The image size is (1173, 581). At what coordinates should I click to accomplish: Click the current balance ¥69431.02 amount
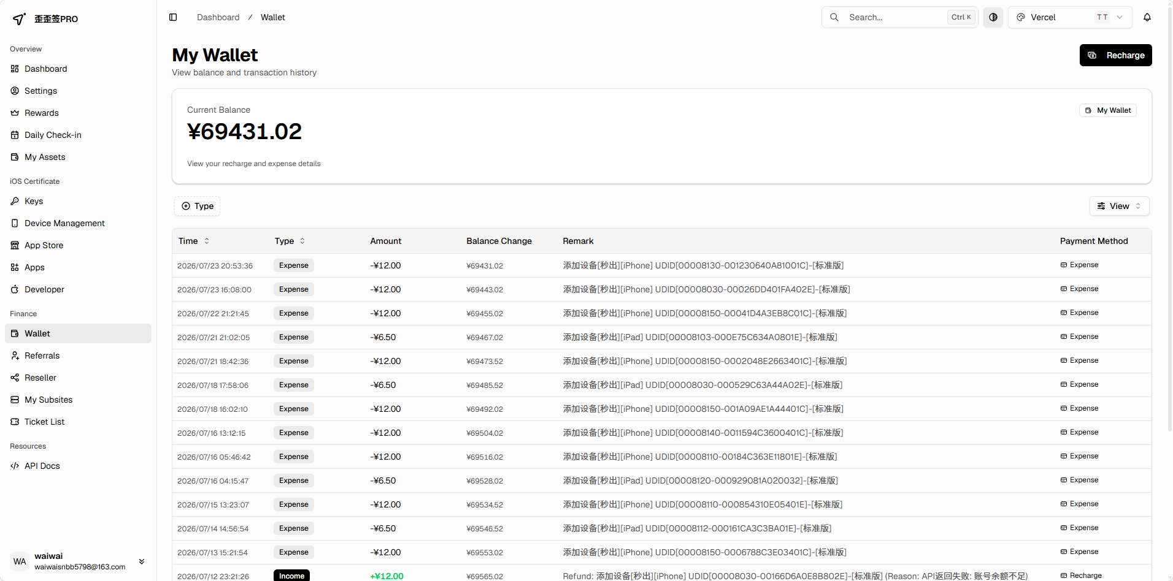[245, 132]
